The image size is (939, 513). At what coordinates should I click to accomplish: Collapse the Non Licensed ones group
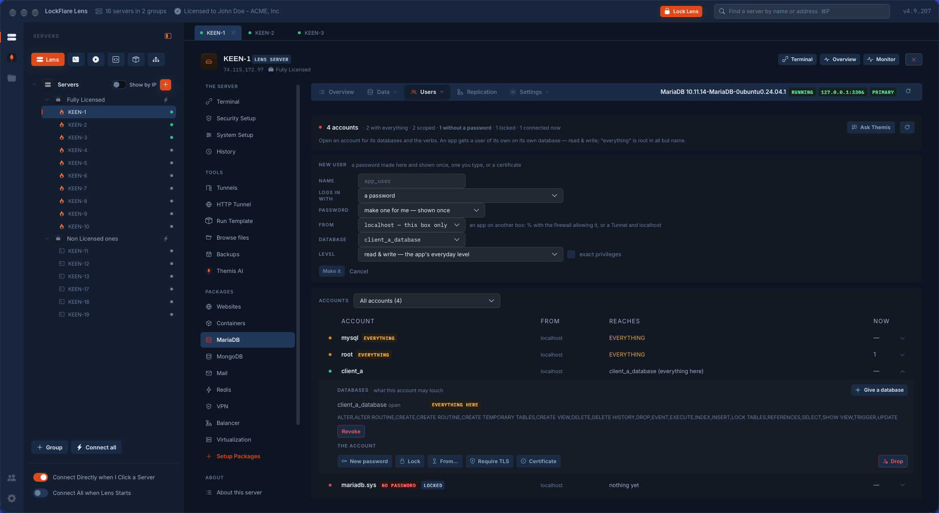[47, 239]
